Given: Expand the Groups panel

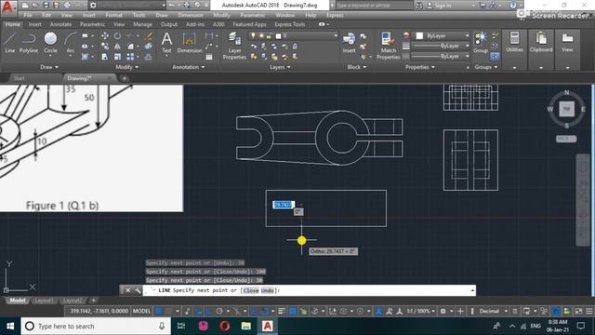Looking at the screenshot, I should (x=485, y=67).
